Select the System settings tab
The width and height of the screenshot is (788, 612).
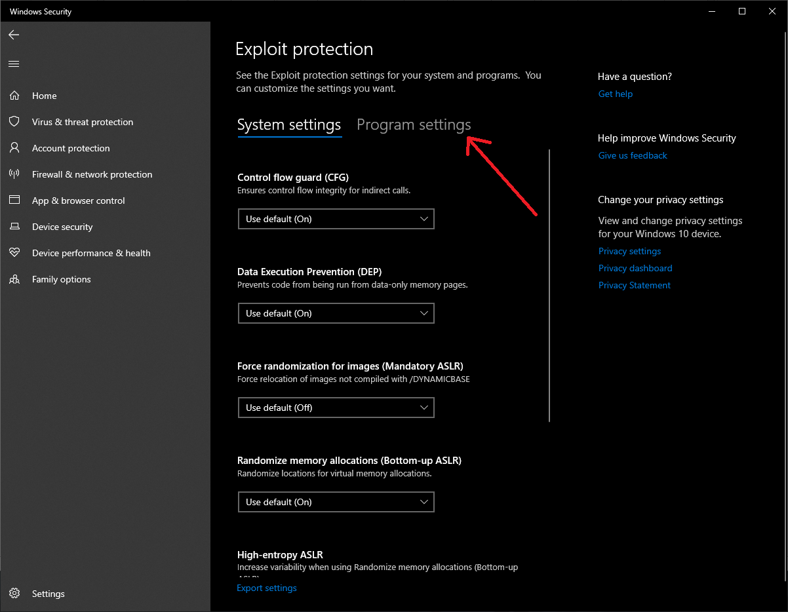coord(289,124)
